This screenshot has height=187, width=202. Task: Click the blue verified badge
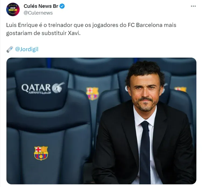(62, 6)
